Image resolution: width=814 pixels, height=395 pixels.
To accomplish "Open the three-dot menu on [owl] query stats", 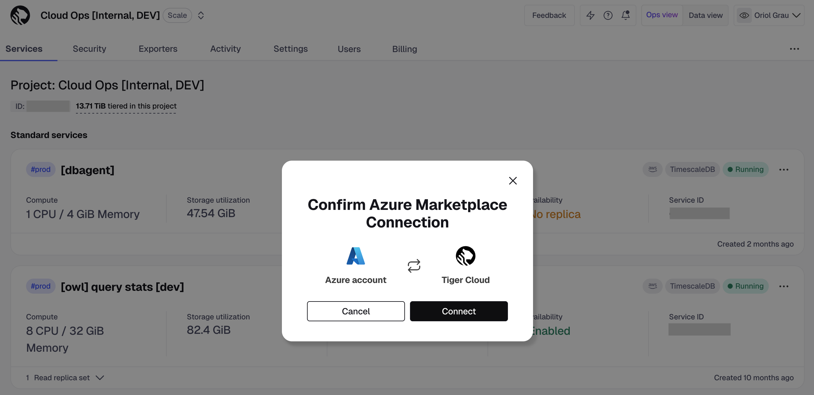I will 784,286.
